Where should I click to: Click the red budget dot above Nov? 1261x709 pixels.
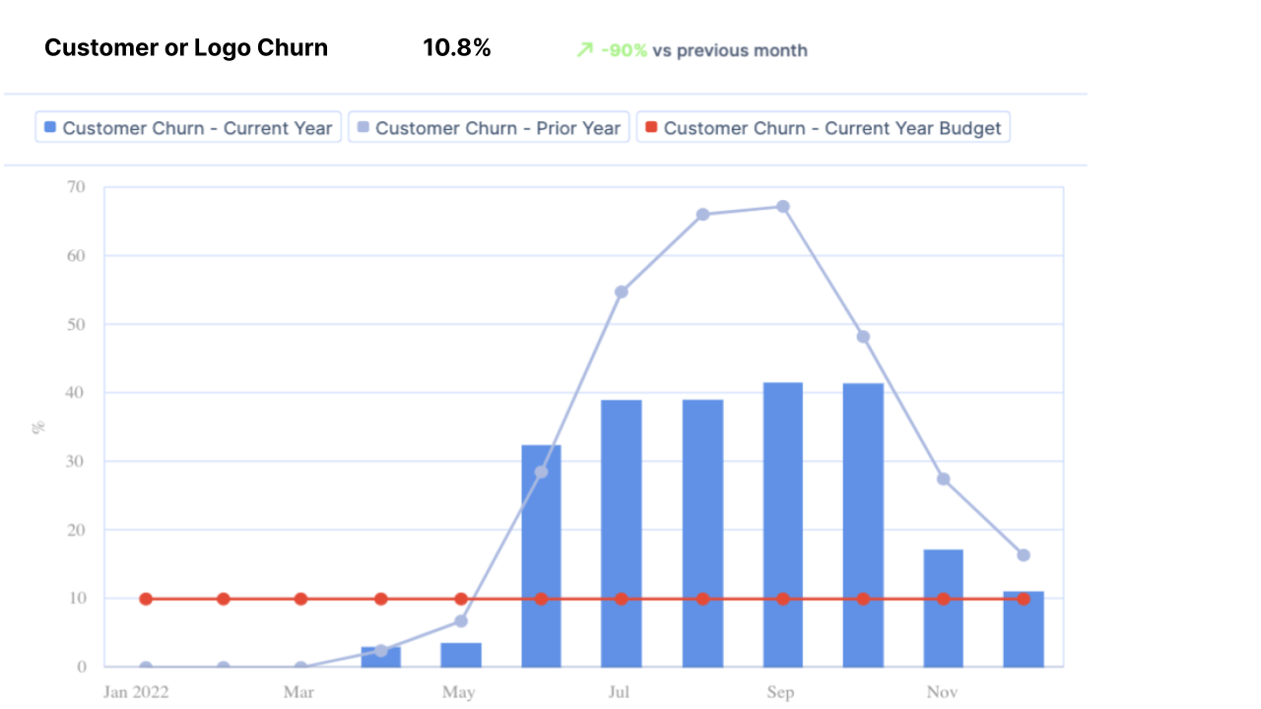(x=942, y=598)
